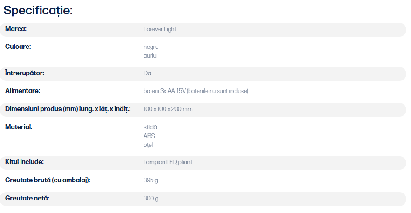Select the Kitul include label

pos(24,162)
